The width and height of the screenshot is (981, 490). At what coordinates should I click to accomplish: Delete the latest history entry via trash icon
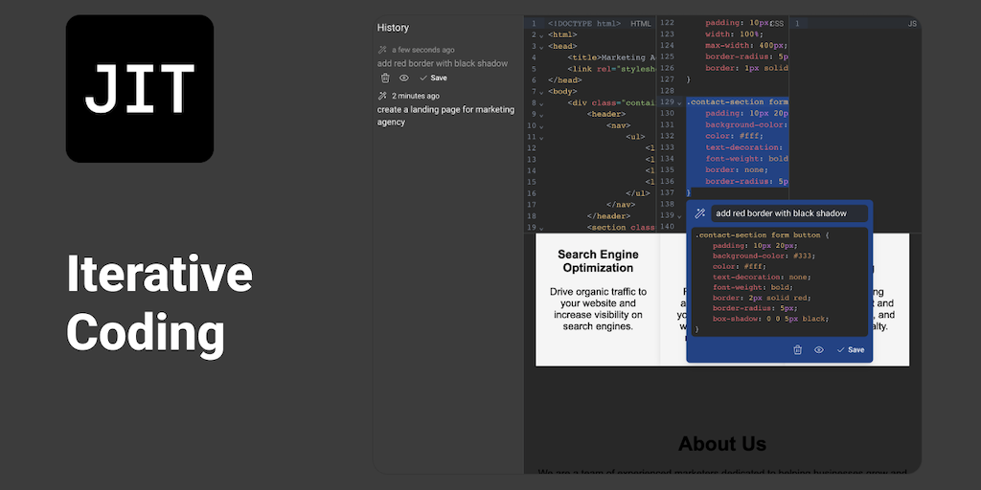(x=385, y=78)
